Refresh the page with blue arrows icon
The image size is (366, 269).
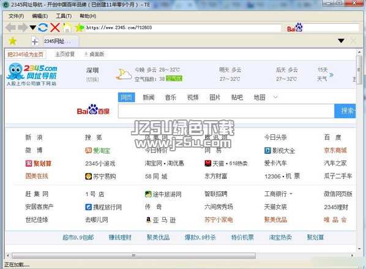(43, 28)
